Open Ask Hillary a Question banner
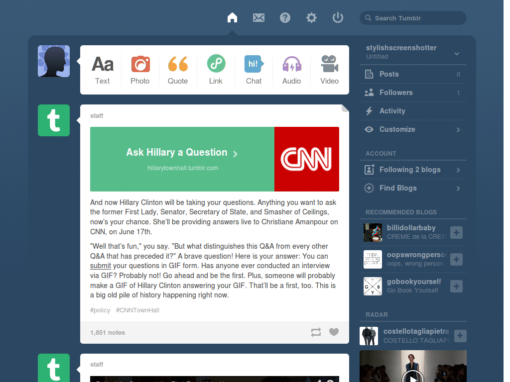The height and width of the screenshot is (382, 510). tap(182, 159)
